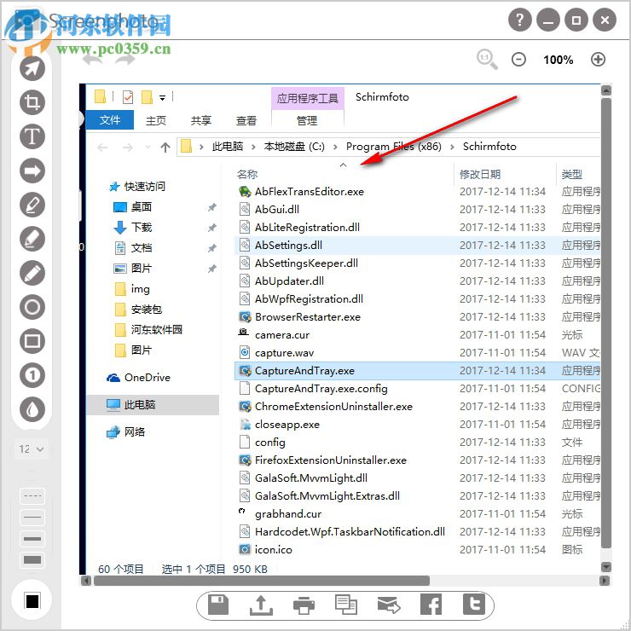Click the 主页 ribbon tab
This screenshot has width=631, height=631.
pos(156,120)
